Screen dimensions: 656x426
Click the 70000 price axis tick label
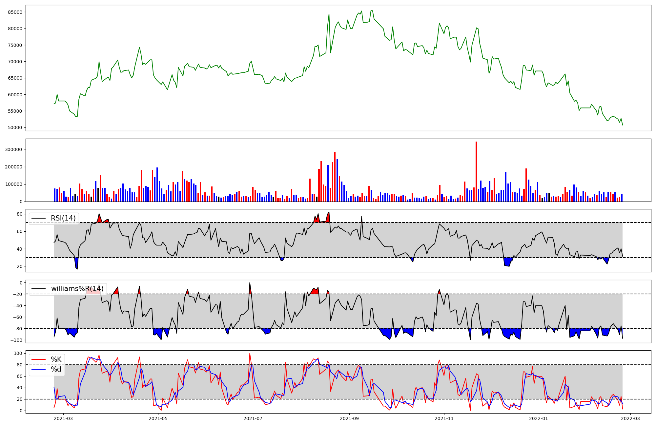pyautogui.click(x=15, y=62)
